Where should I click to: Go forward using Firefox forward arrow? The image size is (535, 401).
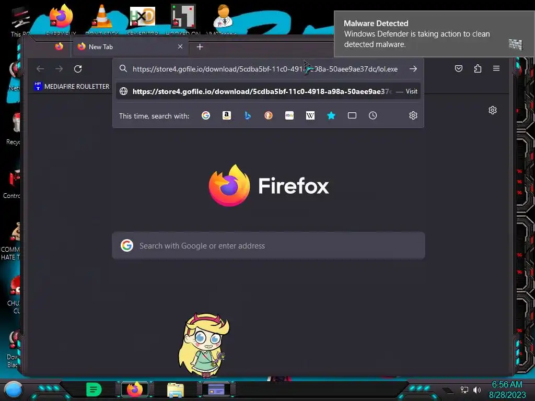pyautogui.click(x=59, y=69)
